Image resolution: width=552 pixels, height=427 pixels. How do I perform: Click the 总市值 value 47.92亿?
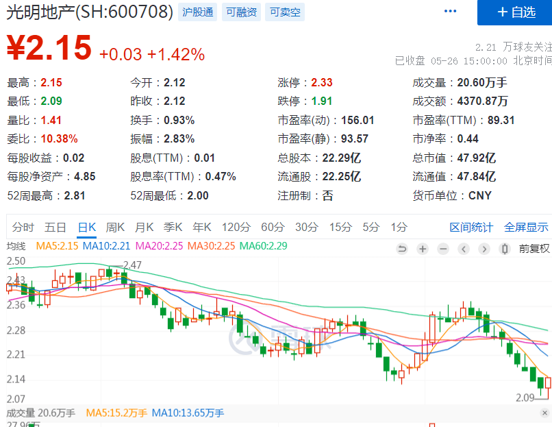477,158
